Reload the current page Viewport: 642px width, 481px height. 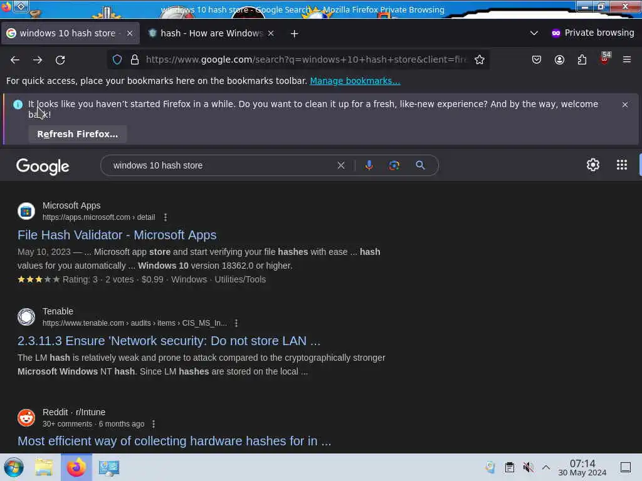tap(60, 59)
